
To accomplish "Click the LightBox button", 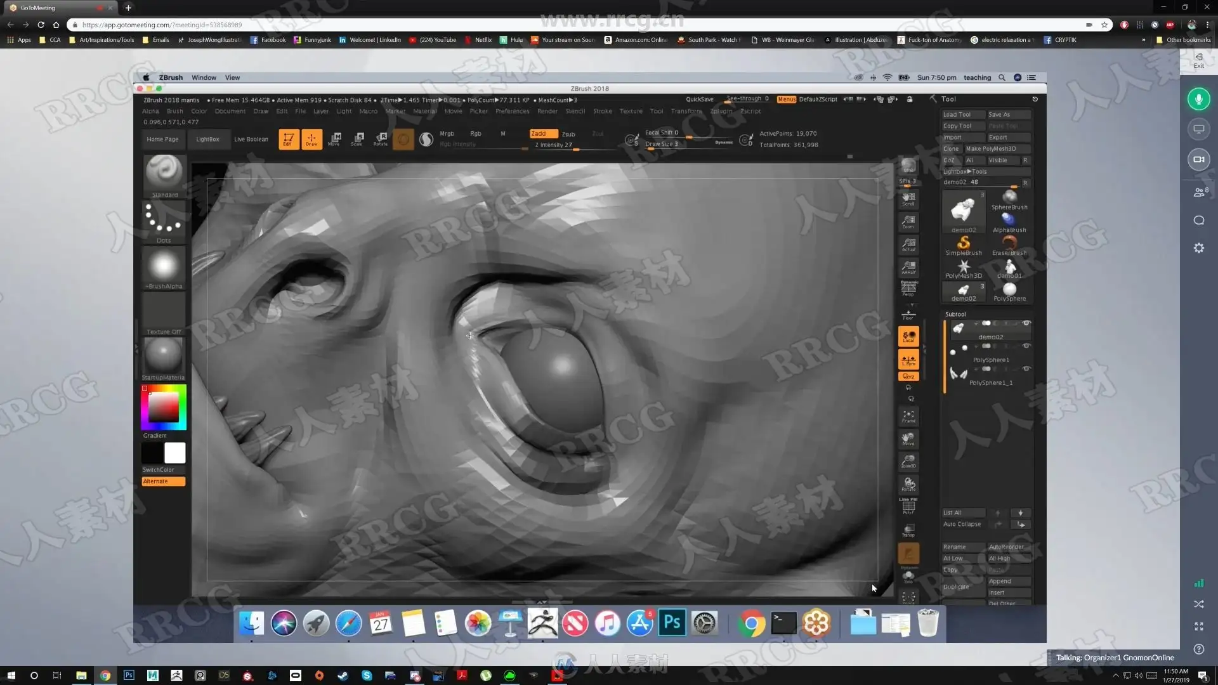I will (207, 139).
